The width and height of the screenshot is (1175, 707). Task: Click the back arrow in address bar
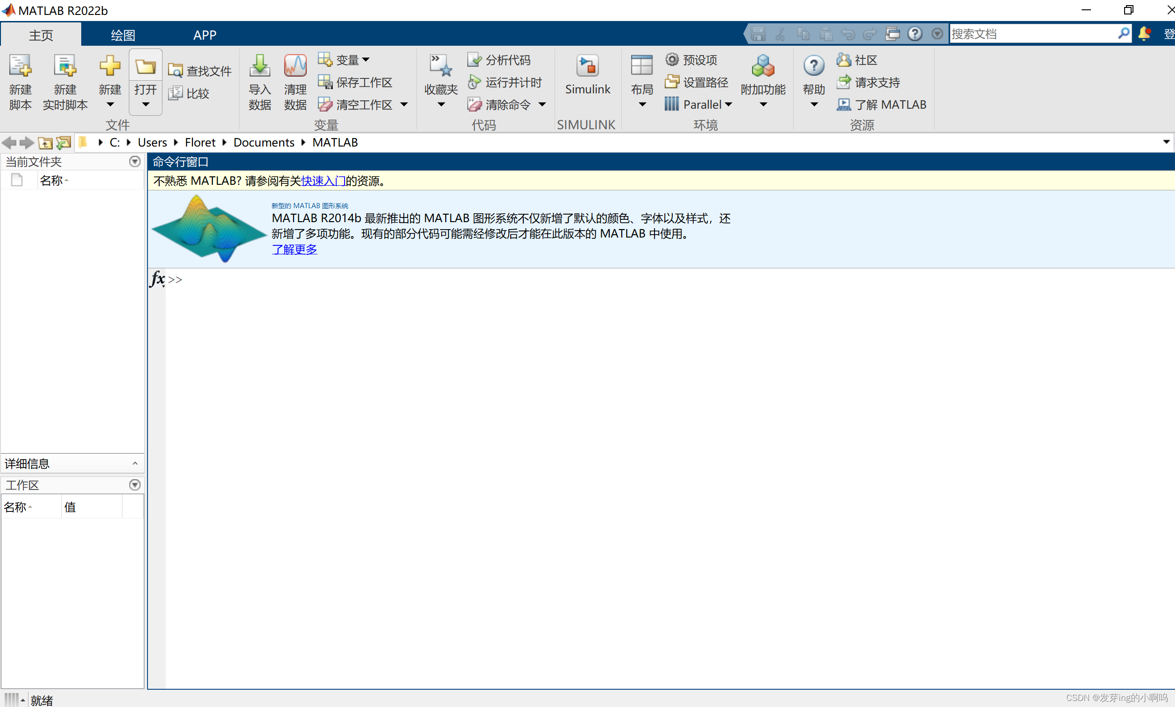(x=9, y=142)
